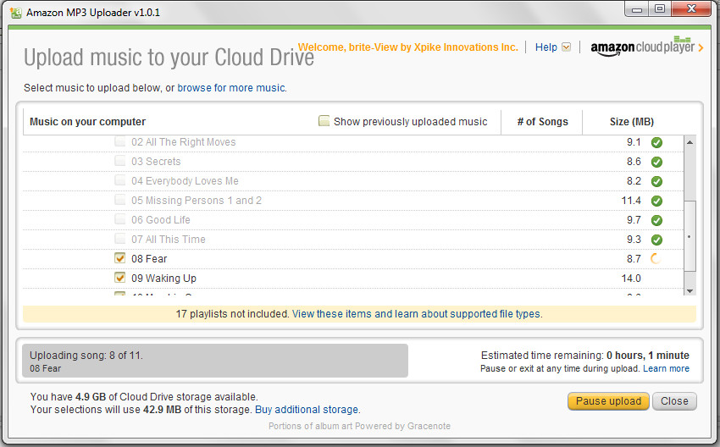Click disabled checkbox for 05 Missing Persons 1 and 2

click(x=119, y=200)
